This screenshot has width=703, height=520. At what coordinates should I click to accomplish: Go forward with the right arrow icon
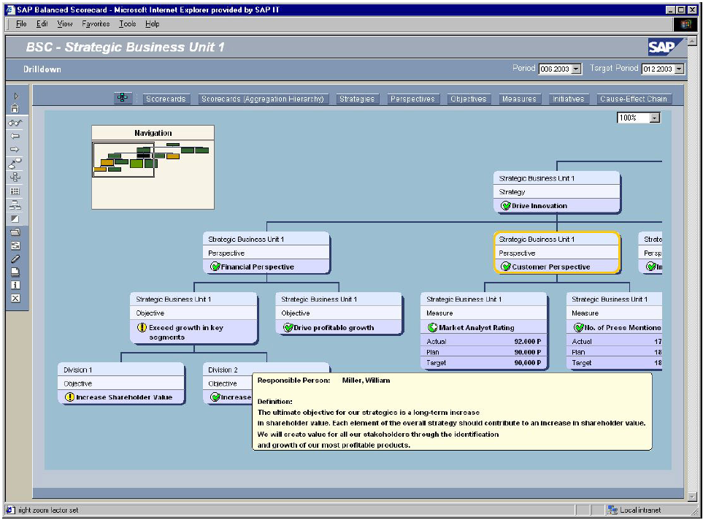coord(15,149)
